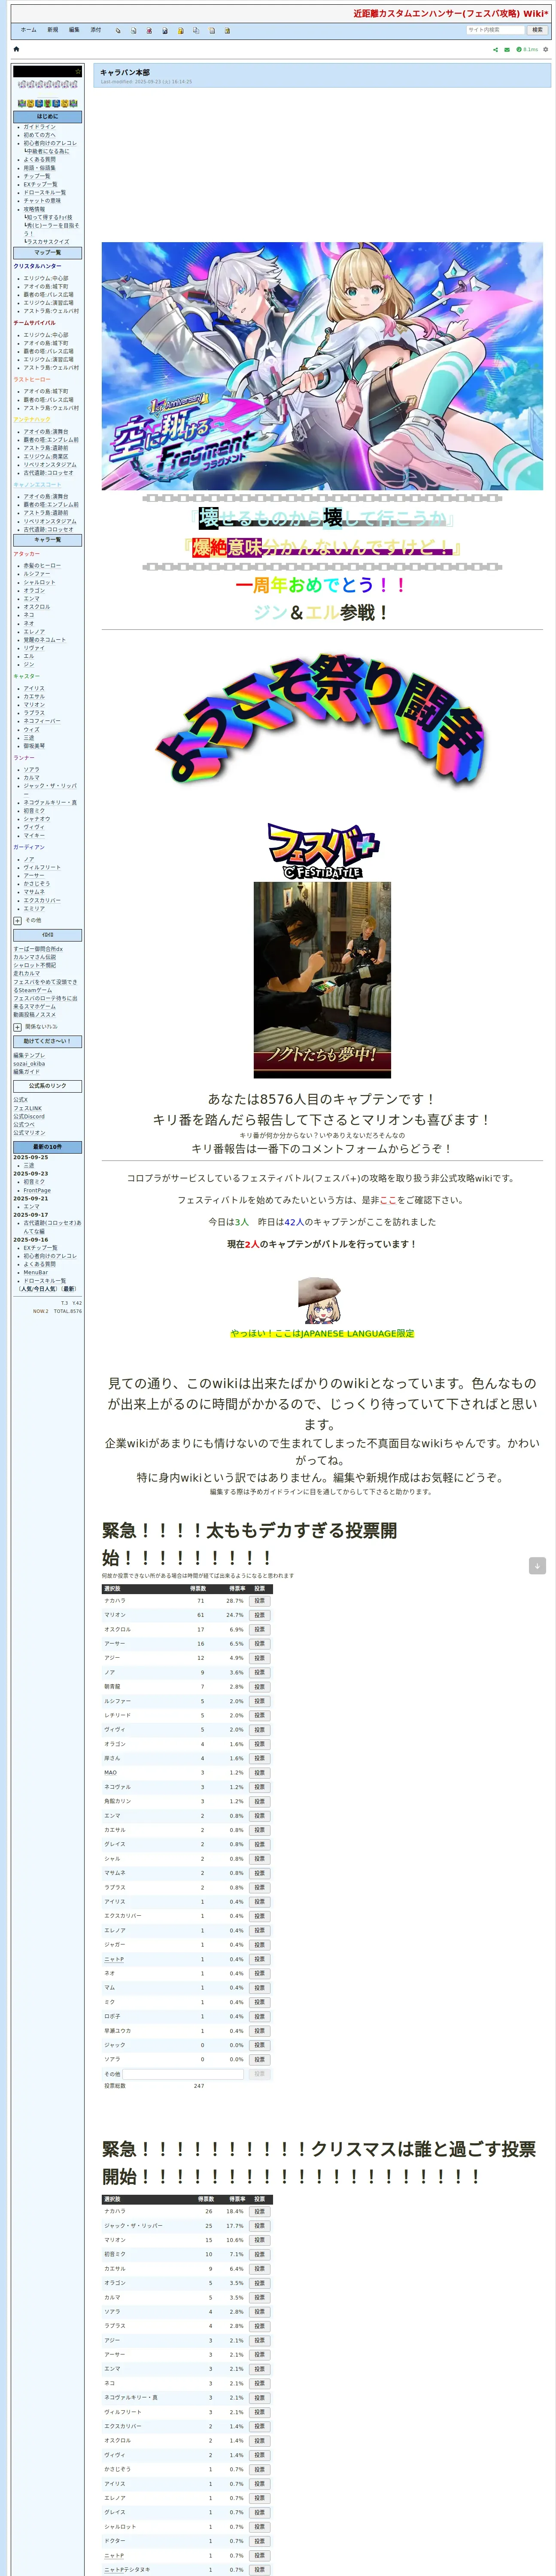The height and width of the screenshot is (2576, 556).
Task: Click the 検索 button
Action: (x=538, y=30)
